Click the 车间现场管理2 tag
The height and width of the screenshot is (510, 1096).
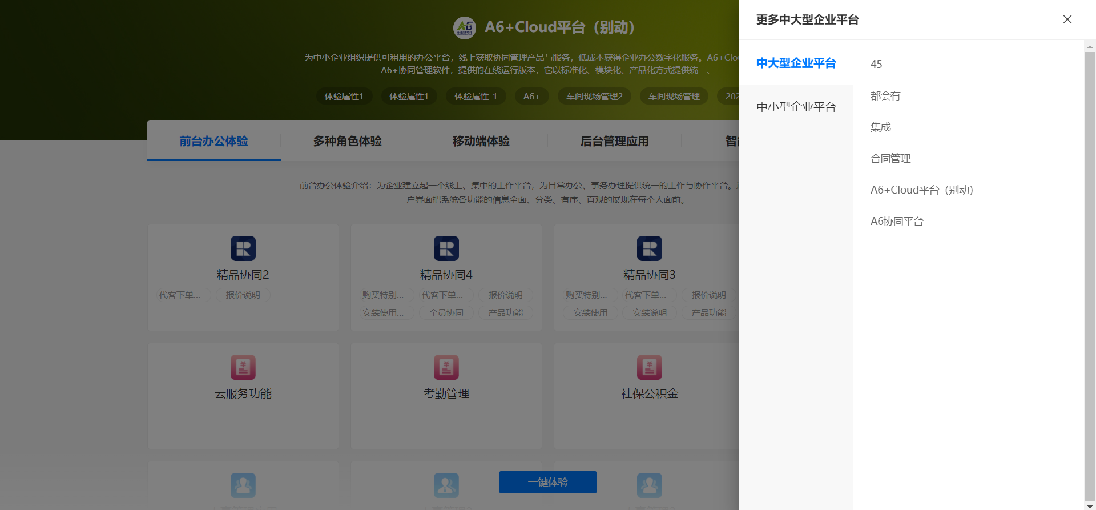coord(594,96)
